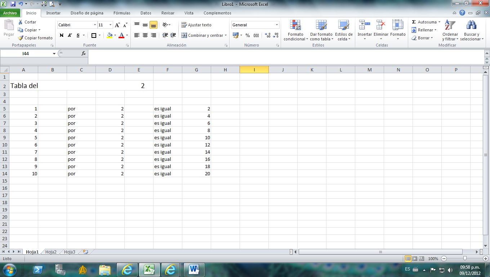Click the Insertar cells button
This screenshot has height=277, width=490.
tap(365, 29)
